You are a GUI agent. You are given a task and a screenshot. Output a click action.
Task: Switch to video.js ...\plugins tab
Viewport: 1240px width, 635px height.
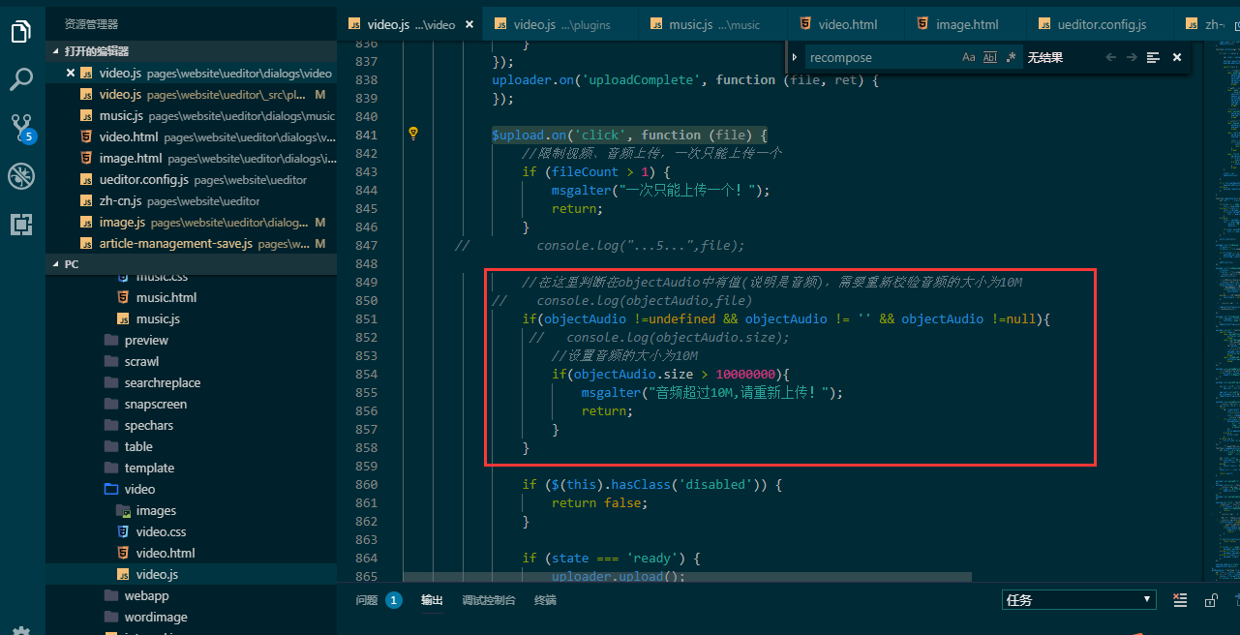click(x=560, y=24)
